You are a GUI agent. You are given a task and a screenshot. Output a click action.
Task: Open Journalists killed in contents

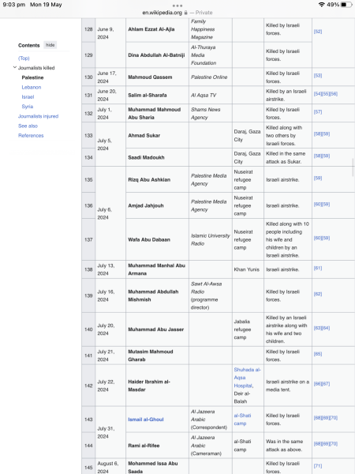36,68
